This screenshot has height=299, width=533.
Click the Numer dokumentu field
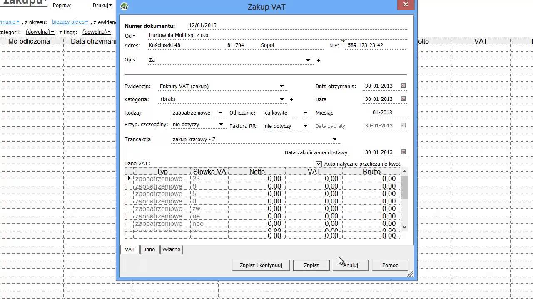(x=297, y=25)
